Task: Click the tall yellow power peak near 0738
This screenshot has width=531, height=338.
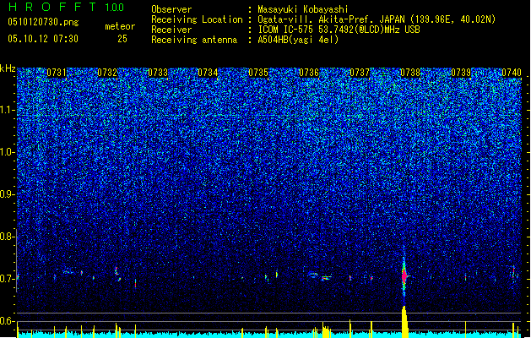Action: click(404, 322)
